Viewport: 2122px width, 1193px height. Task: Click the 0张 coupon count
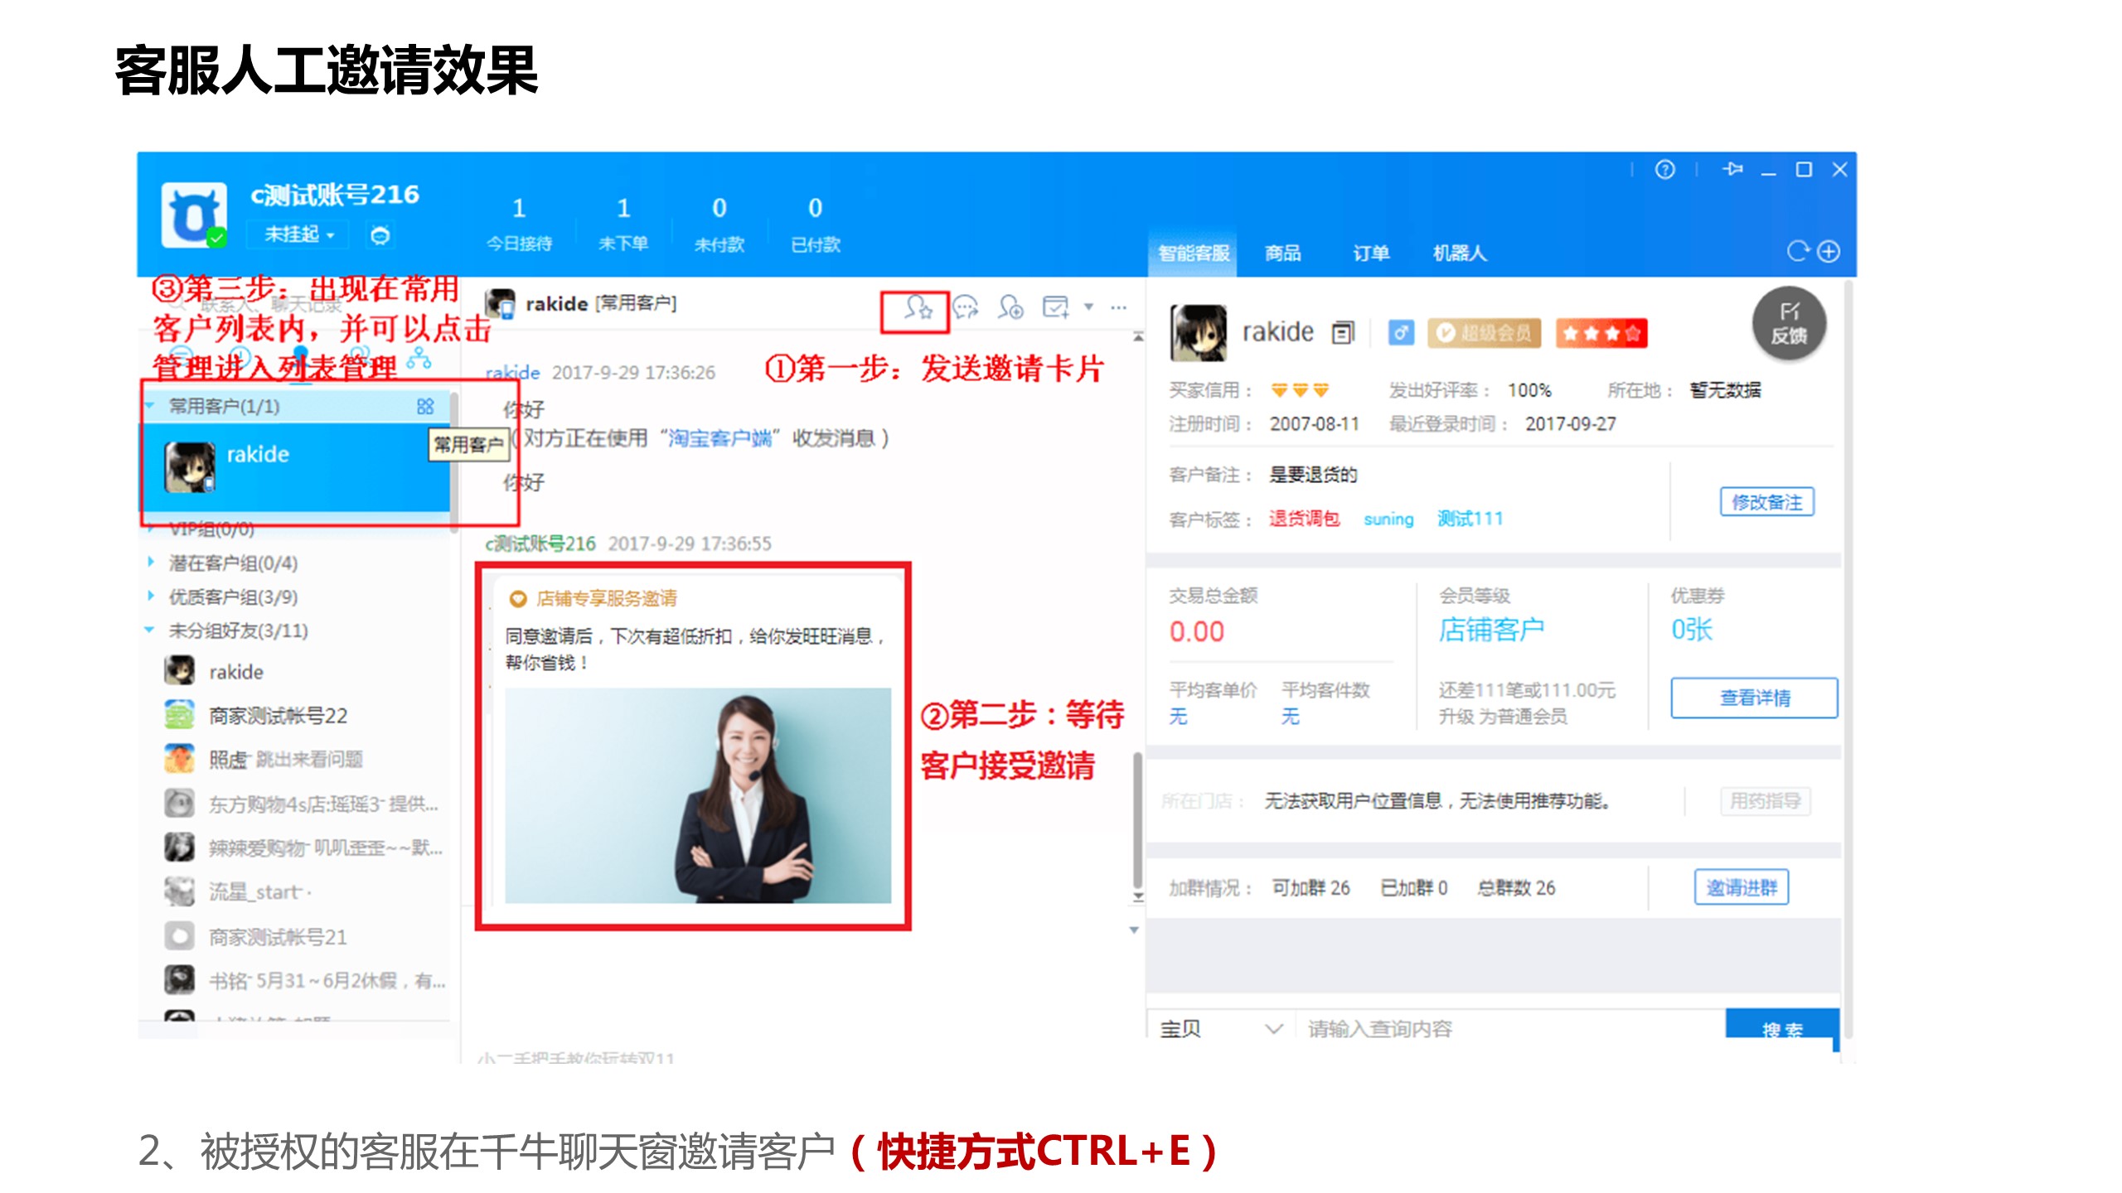point(1692,630)
